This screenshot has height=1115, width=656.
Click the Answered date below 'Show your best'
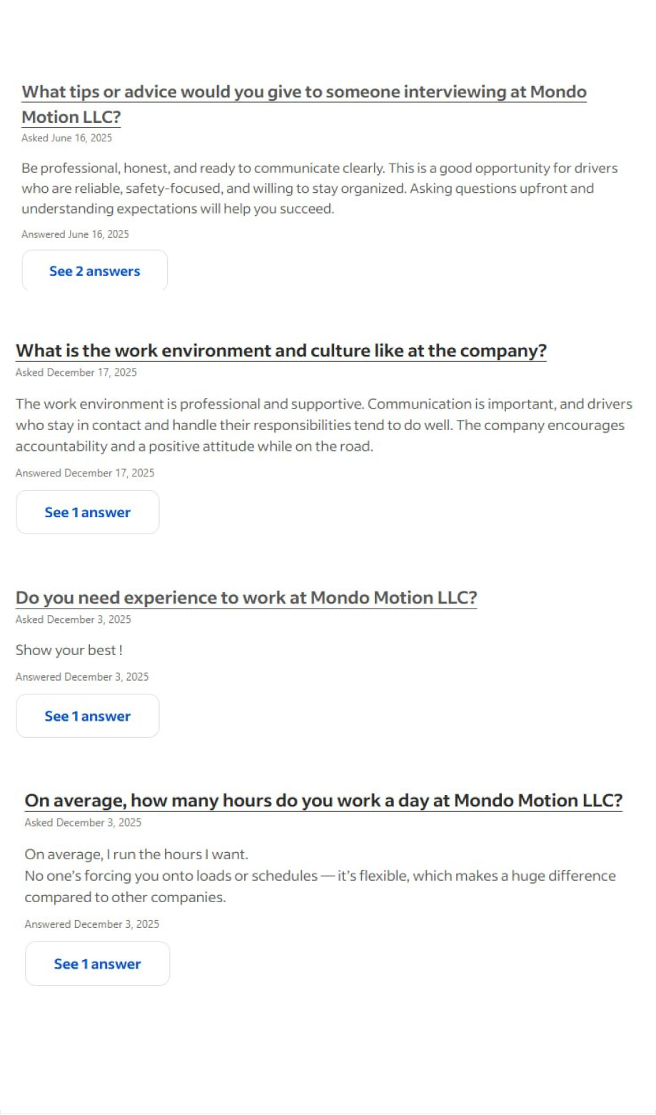(82, 676)
